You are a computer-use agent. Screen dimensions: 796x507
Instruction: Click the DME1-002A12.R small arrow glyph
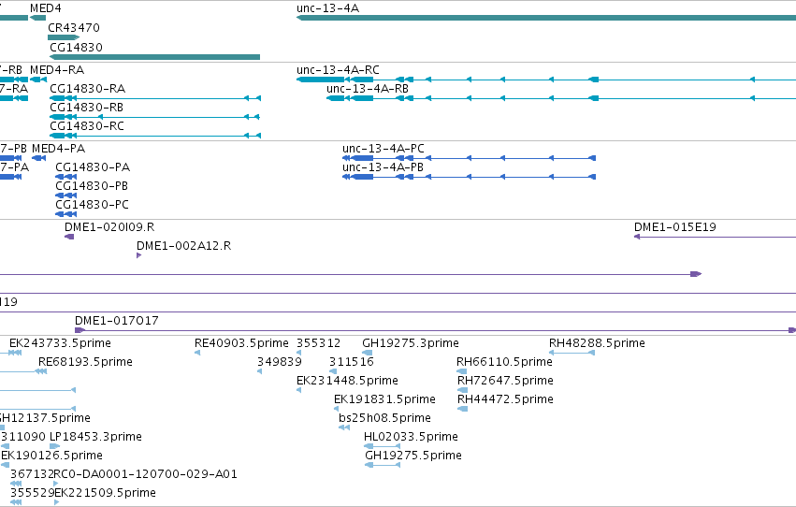click(x=138, y=255)
